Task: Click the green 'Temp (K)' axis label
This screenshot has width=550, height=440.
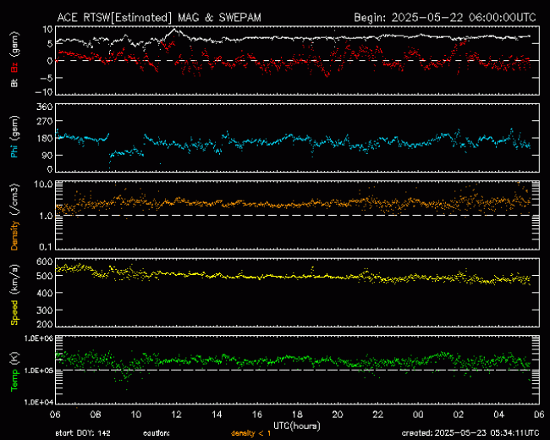Action: (14, 371)
